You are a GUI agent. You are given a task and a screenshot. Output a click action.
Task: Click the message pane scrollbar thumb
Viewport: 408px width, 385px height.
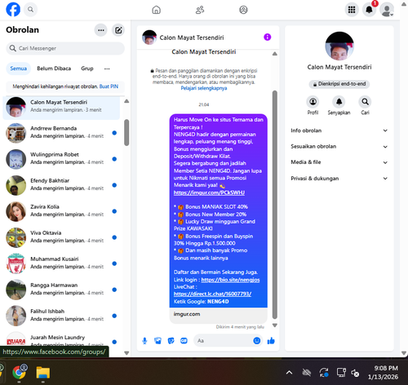click(275, 205)
